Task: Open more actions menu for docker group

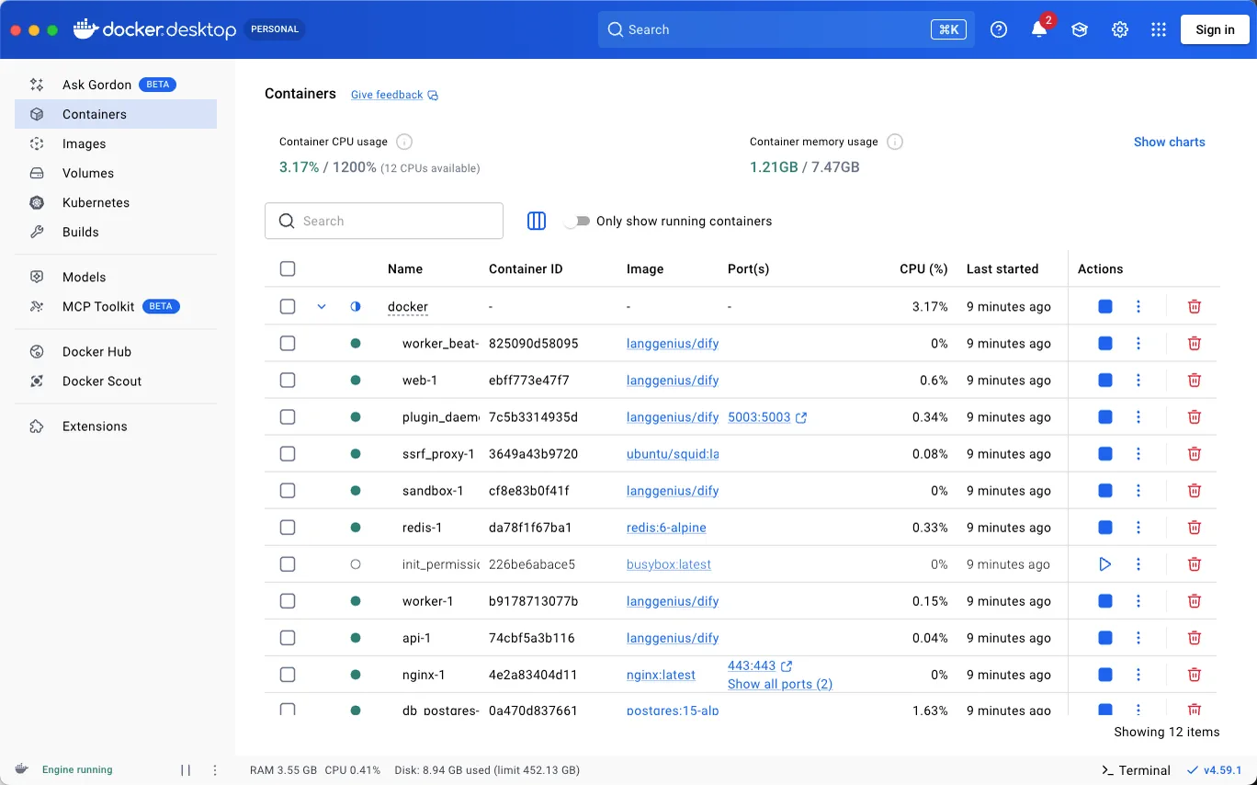Action: (x=1138, y=306)
